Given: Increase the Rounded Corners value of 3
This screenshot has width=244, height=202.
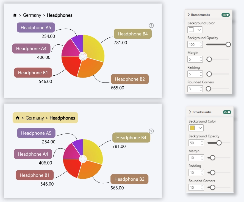Looking at the screenshot, I should point(201,87).
